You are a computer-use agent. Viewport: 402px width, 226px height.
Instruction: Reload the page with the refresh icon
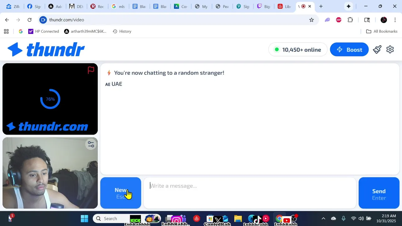[30, 20]
